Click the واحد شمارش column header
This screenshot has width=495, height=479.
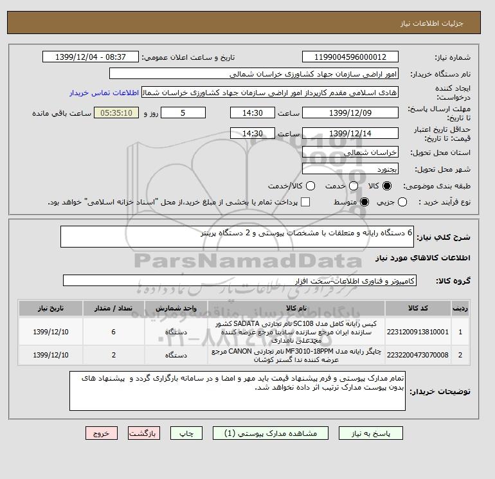click(x=176, y=308)
